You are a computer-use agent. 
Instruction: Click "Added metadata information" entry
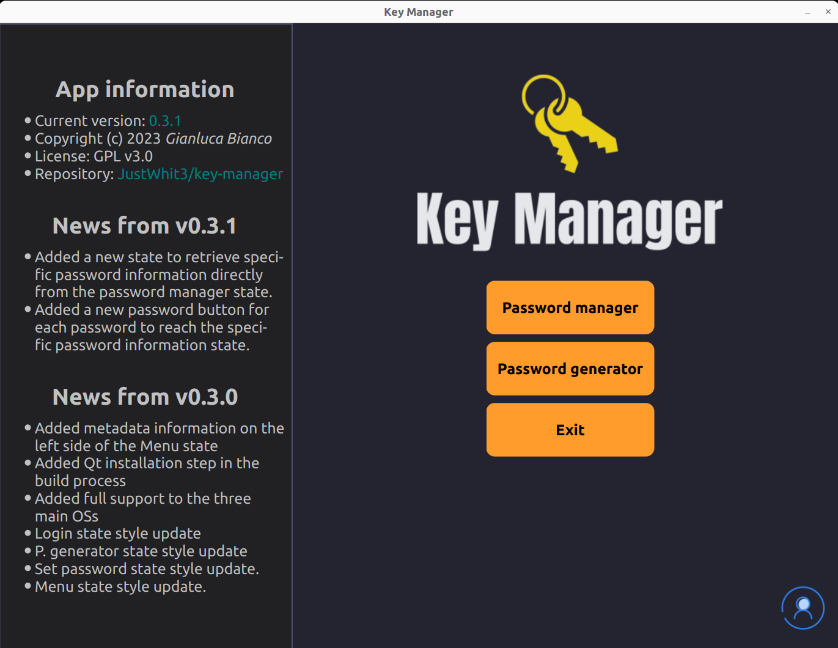coord(160,437)
